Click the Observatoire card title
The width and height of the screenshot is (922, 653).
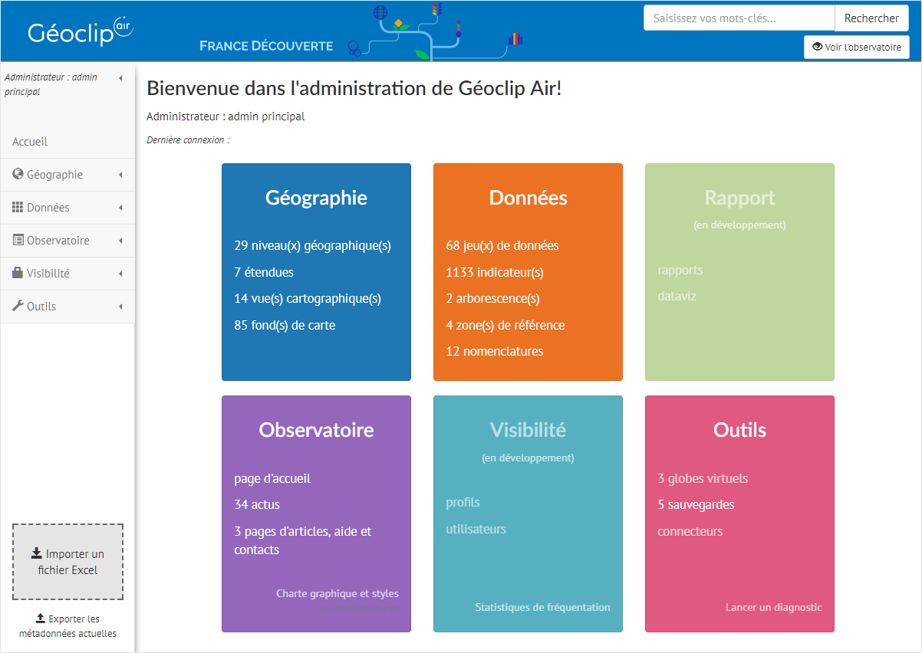coord(316,430)
